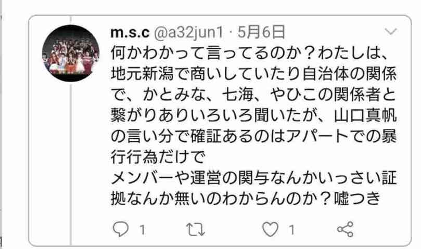Click the line beginning の言い分で確証

pos(253,136)
